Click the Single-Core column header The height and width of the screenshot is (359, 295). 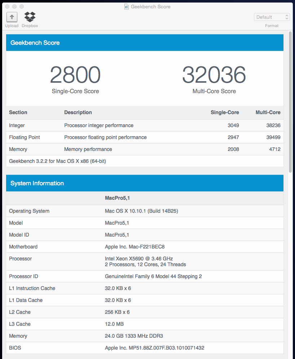point(225,112)
